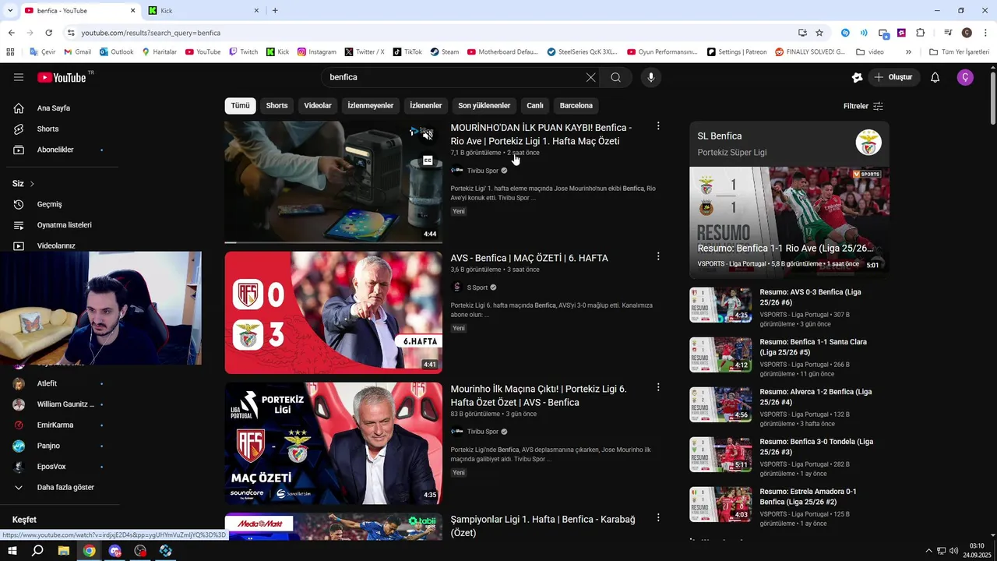This screenshot has height=561, width=997.
Task: Open the Filtreler filter options
Action: tap(863, 106)
